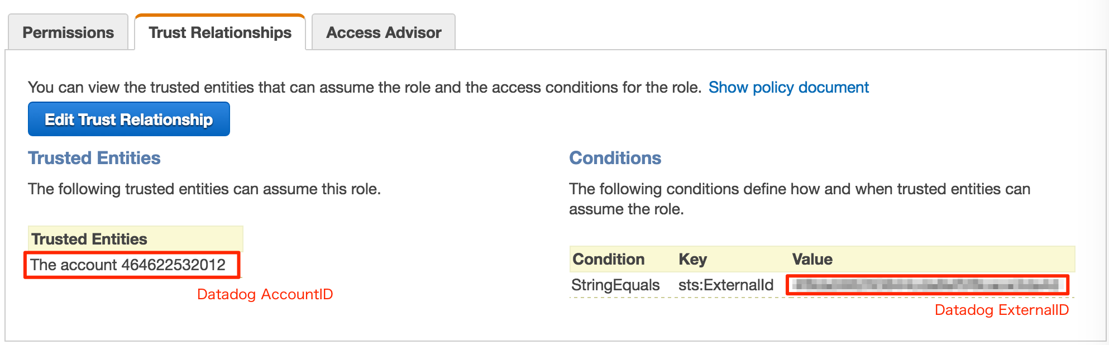Click the Conditions section heading
The image size is (1109, 345).
(615, 158)
